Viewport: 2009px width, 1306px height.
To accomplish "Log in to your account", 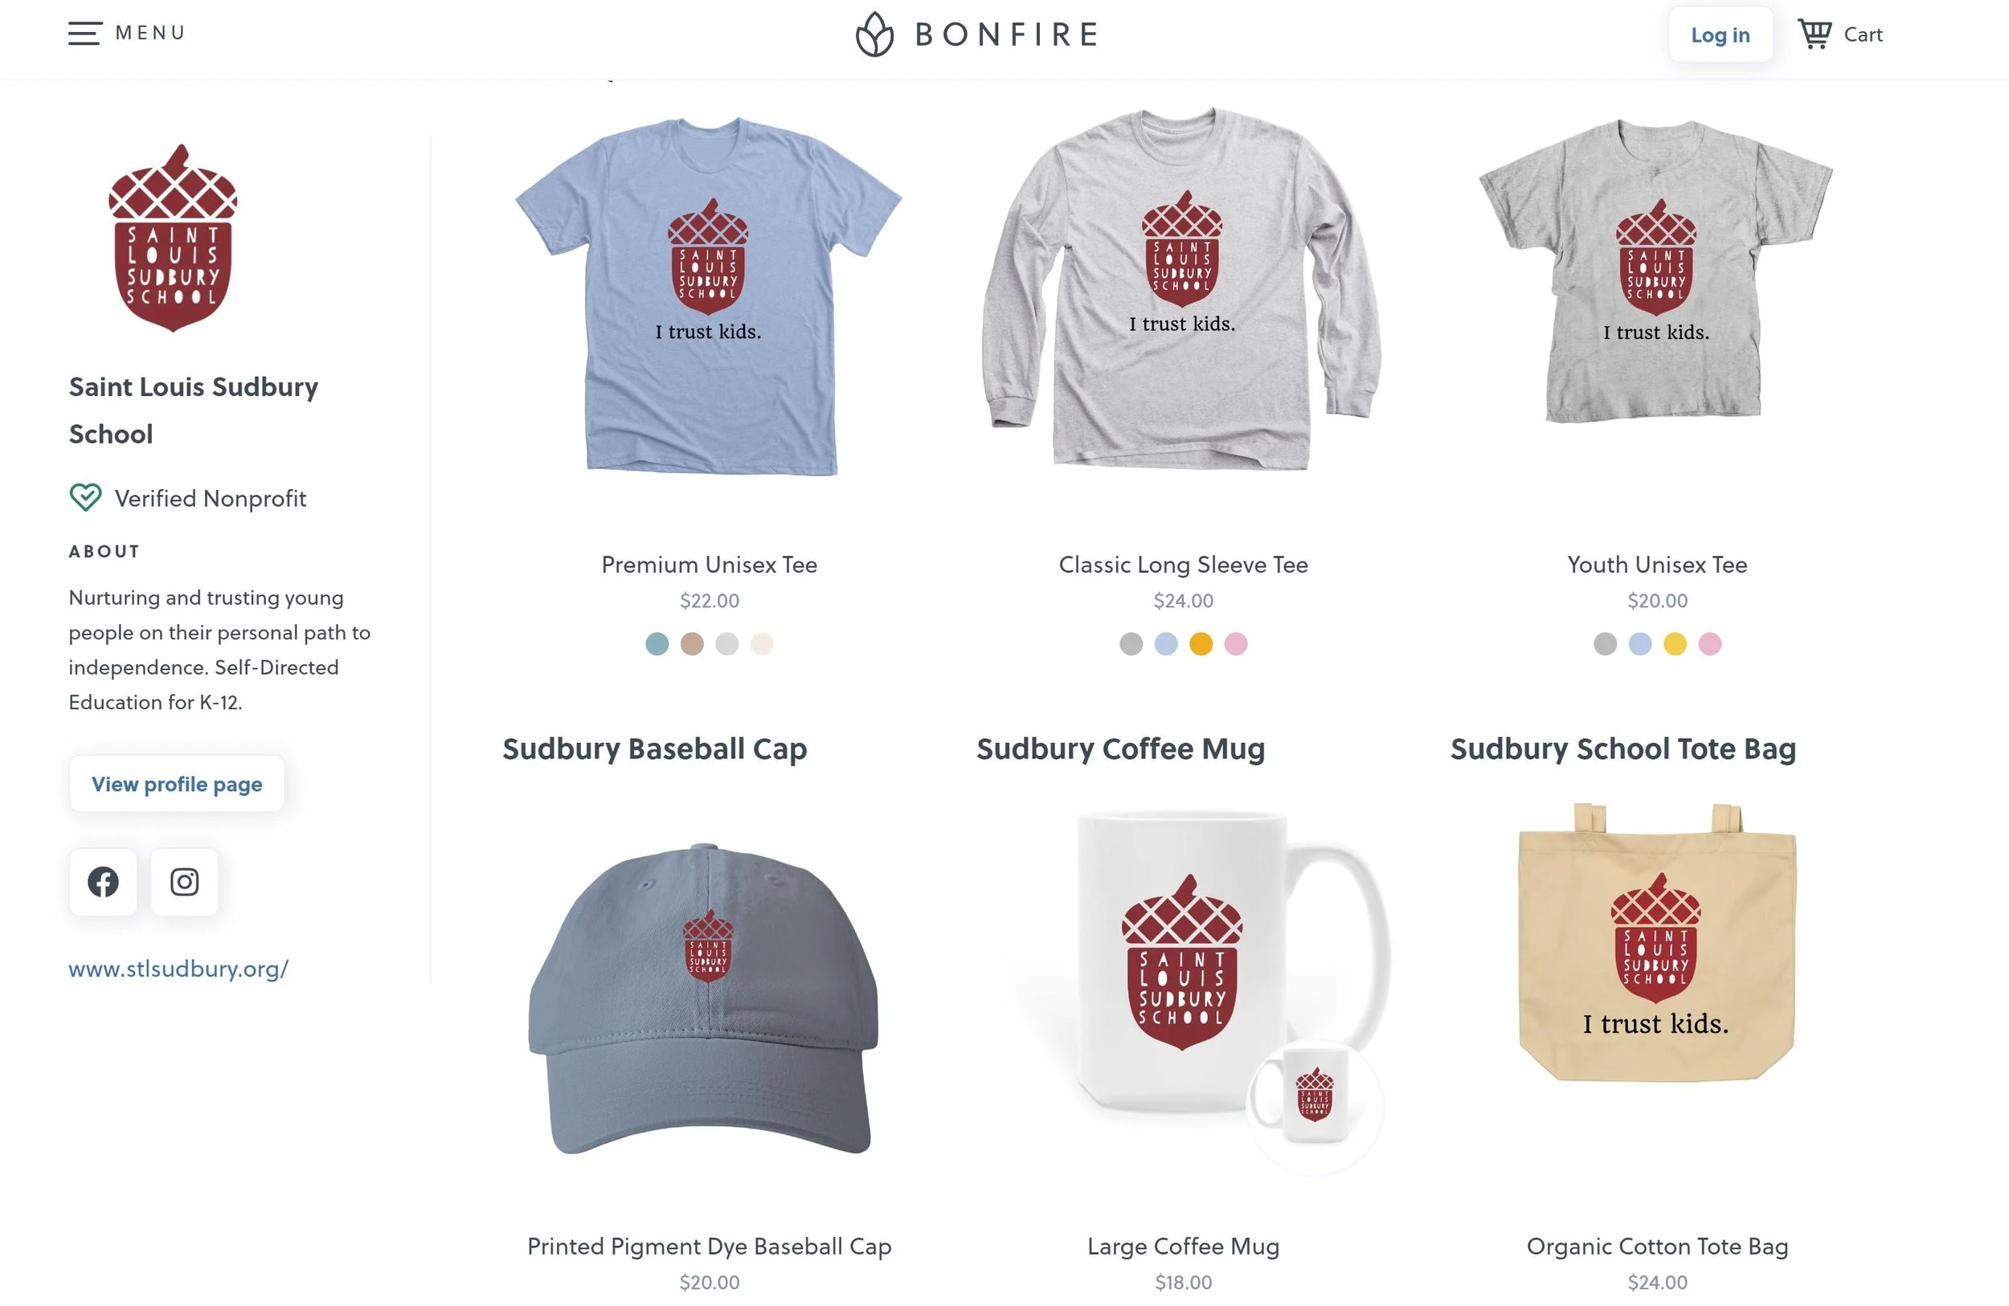I will pyautogui.click(x=1721, y=35).
